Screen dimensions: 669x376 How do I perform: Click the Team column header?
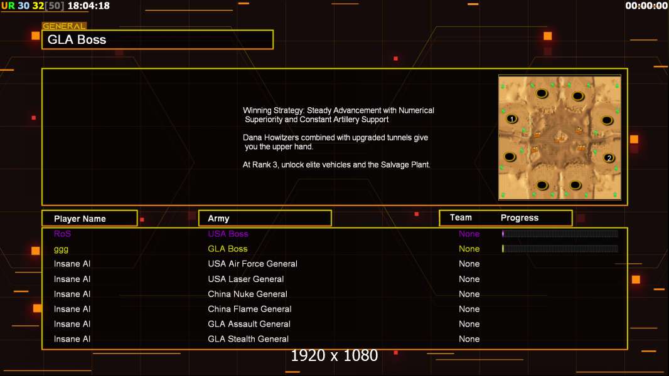click(x=461, y=217)
